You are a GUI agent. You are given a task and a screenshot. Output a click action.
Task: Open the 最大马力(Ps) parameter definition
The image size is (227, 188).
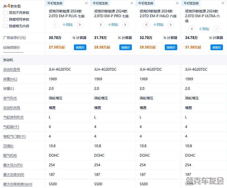[x=13, y=165]
